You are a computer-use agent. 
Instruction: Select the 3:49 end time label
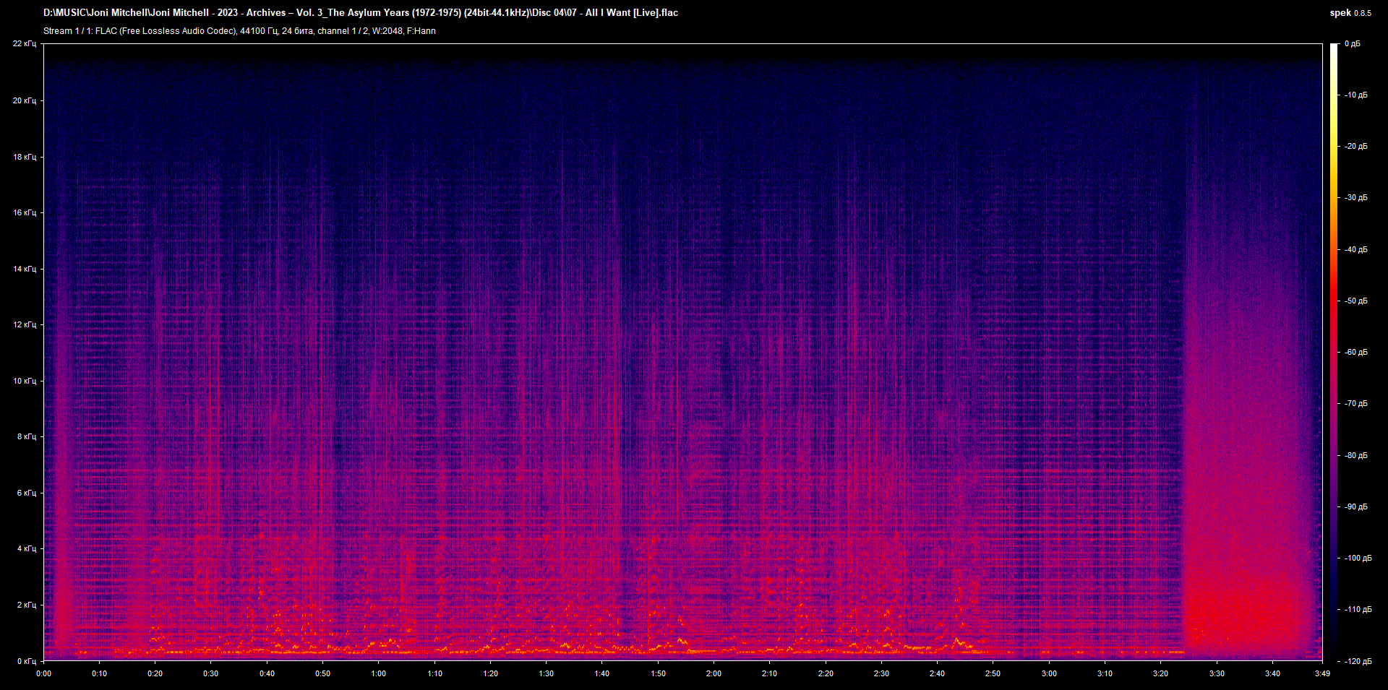pos(1322,673)
